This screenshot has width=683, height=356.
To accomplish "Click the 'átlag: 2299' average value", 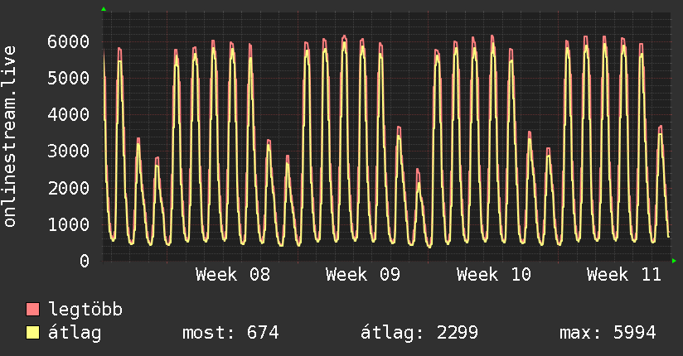I will [419, 333].
